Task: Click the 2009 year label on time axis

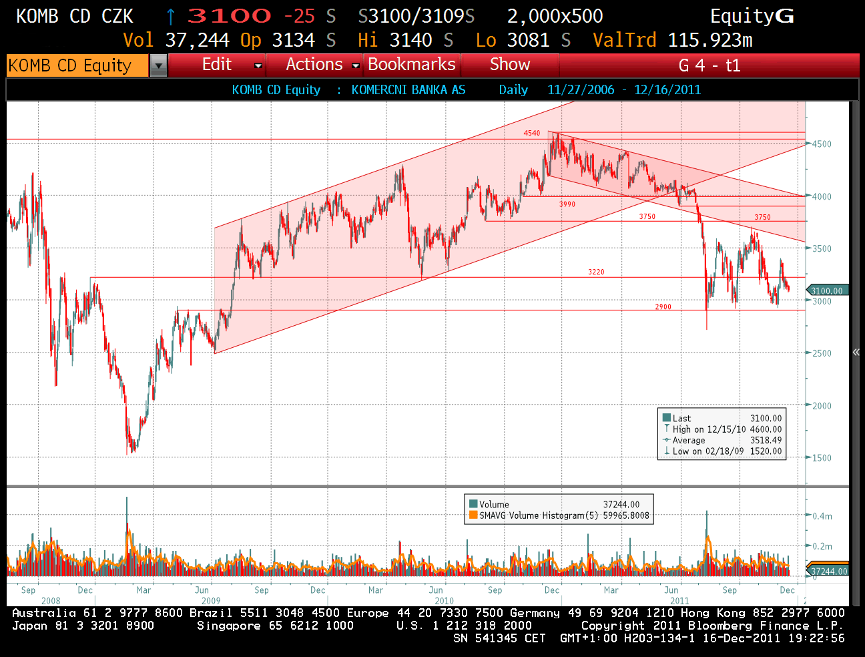Action: point(211,601)
